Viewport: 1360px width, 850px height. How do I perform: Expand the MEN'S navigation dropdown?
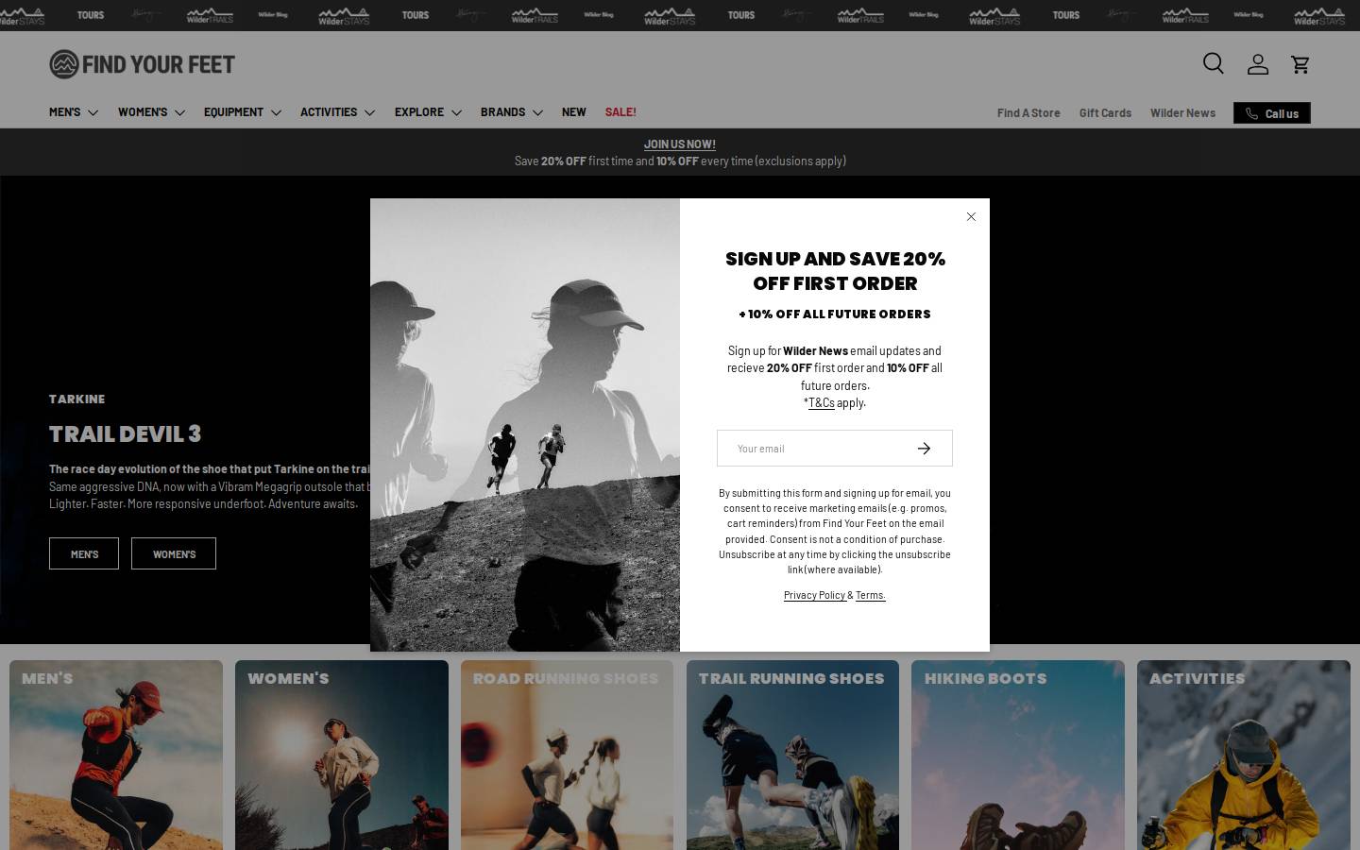point(74,111)
